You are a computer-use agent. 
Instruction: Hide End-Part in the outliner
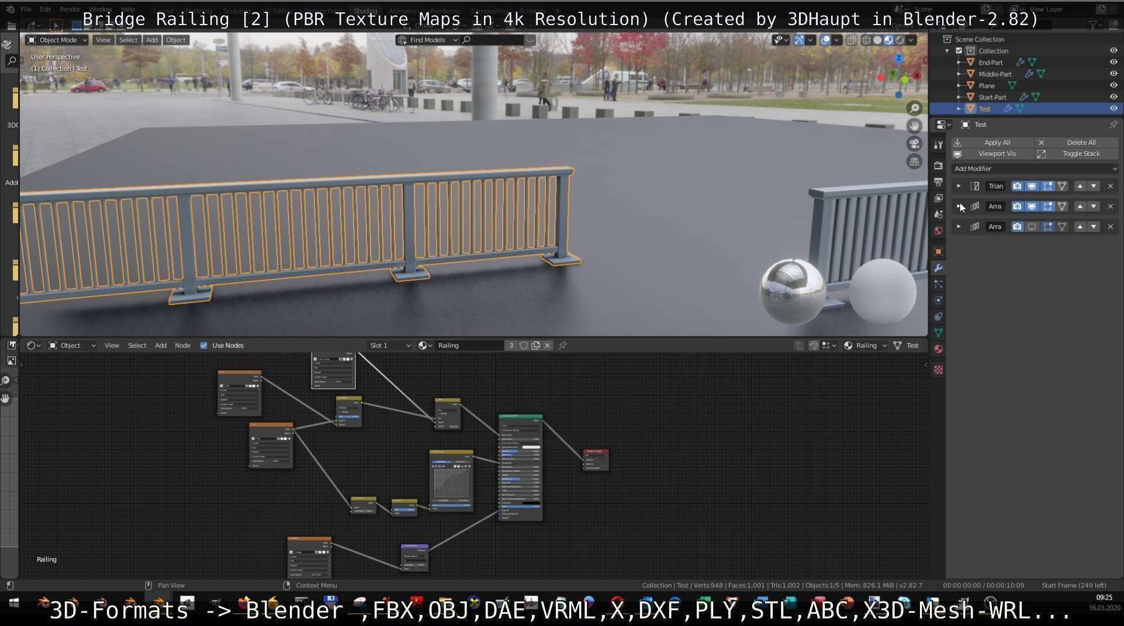pos(1113,62)
